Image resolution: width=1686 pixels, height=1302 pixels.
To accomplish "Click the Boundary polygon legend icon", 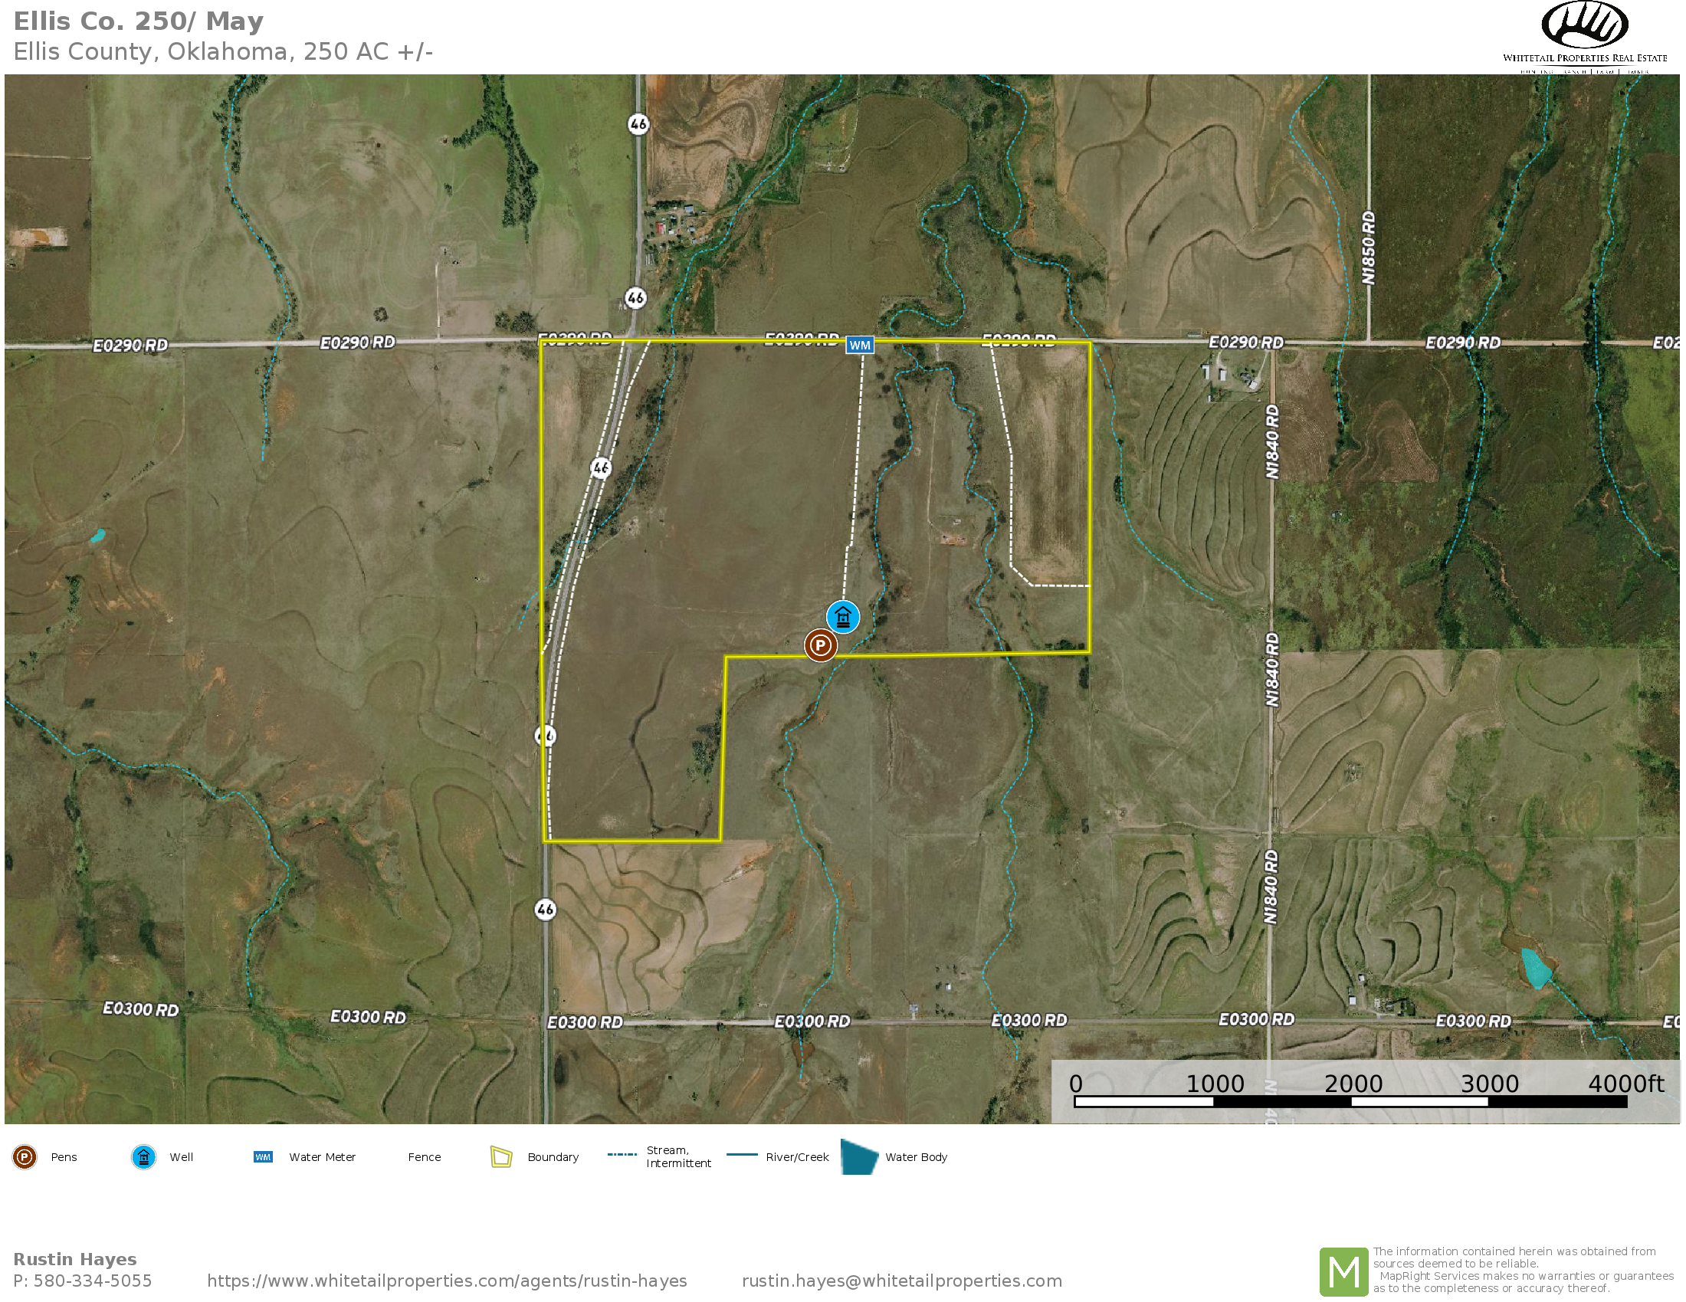I will coord(501,1157).
